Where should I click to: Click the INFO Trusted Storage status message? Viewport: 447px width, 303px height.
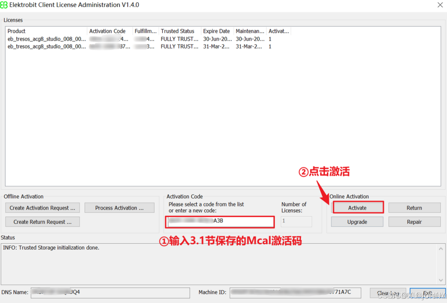click(51, 248)
